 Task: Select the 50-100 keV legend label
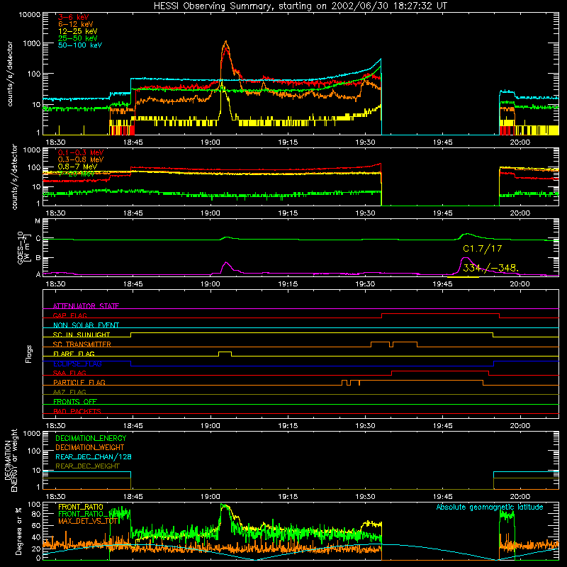(x=80, y=45)
